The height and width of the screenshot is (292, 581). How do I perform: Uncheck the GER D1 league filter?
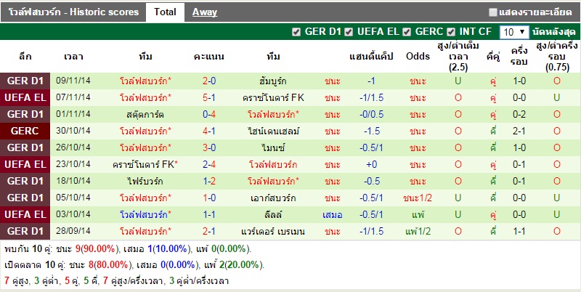[x=296, y=32]
